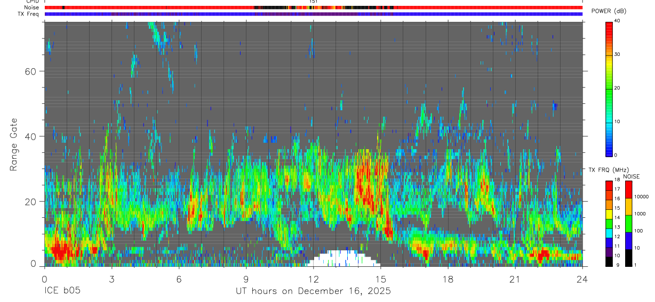
Task: Click the TX FRQ legend label 12
Action: coord(617,236)
